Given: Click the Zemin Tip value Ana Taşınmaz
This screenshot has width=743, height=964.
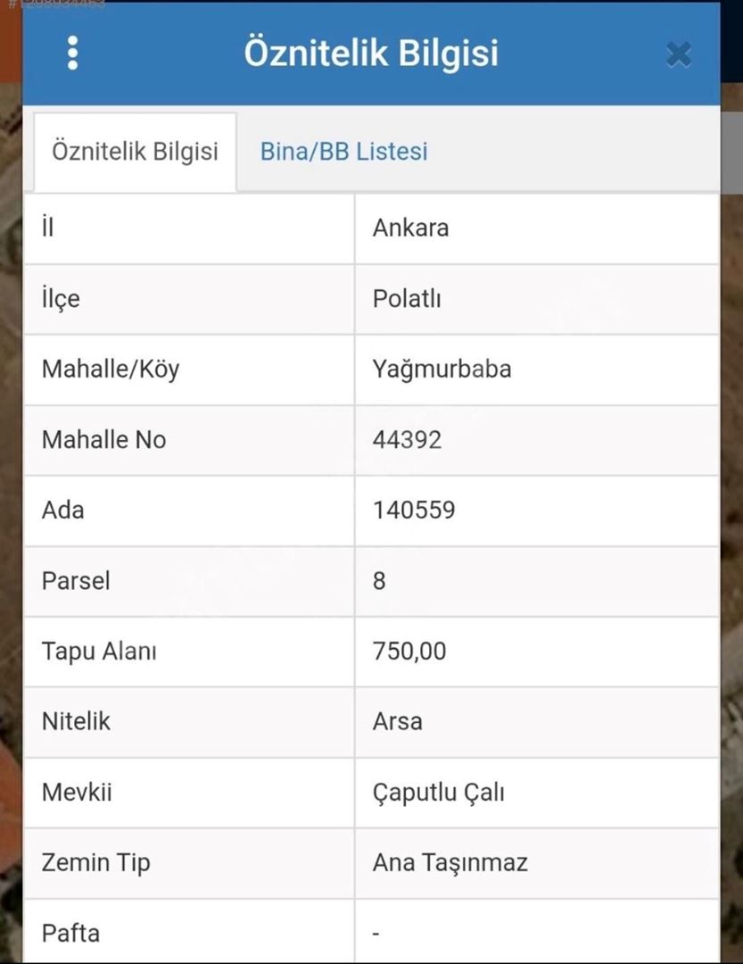Looking at the screenshot, I should tap(450, 862).
